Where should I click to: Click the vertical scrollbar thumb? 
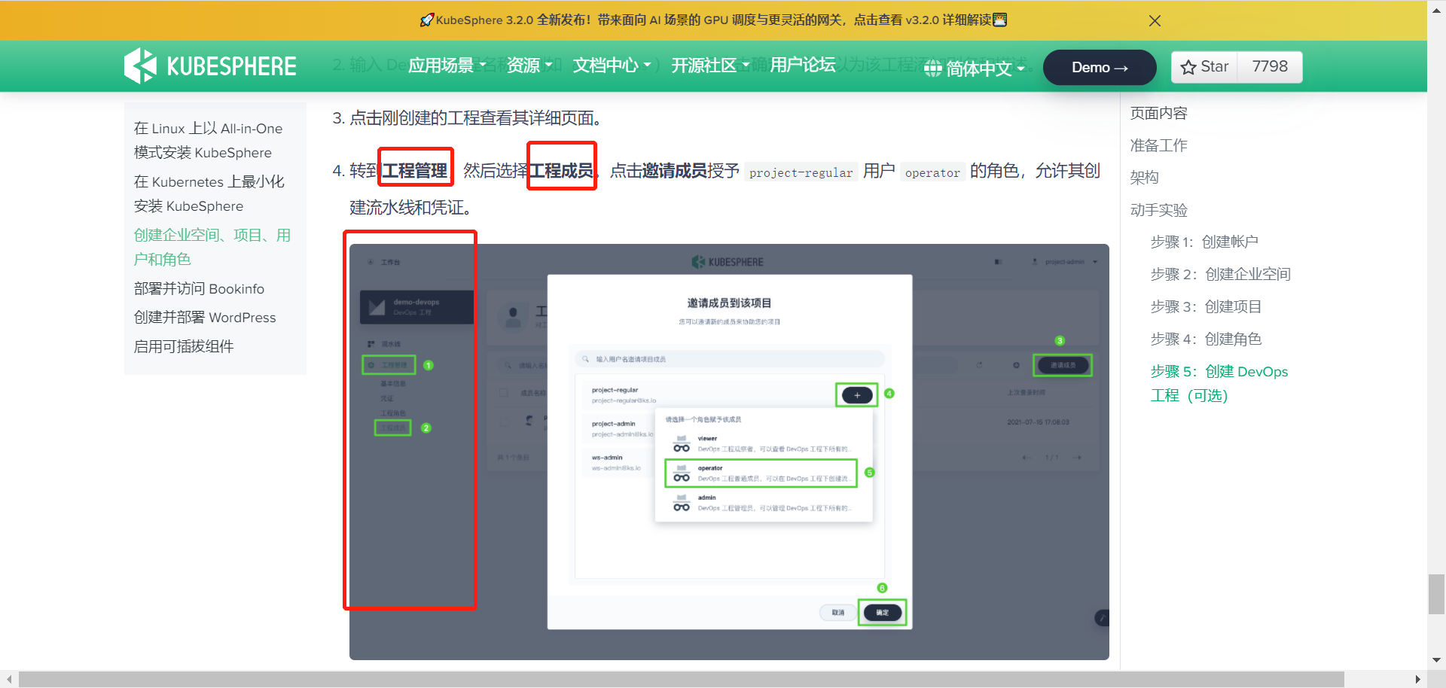point(1437,595)
